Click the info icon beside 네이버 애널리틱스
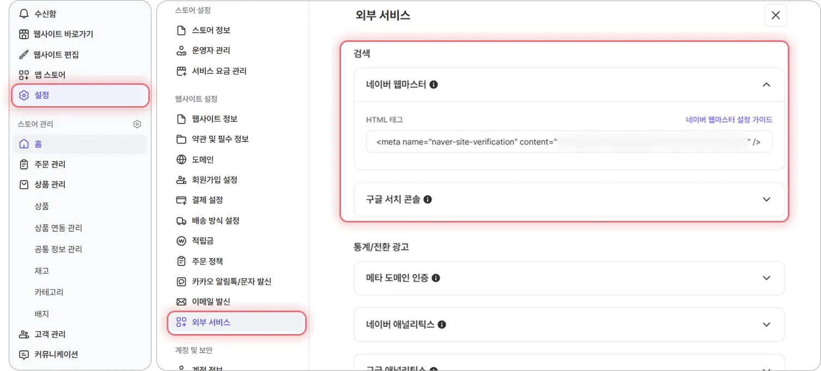Viewport: 821px width, 371px height. click(442, 325)
